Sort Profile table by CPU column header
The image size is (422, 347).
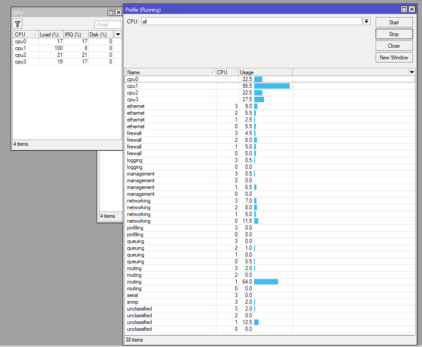(227, 72)
